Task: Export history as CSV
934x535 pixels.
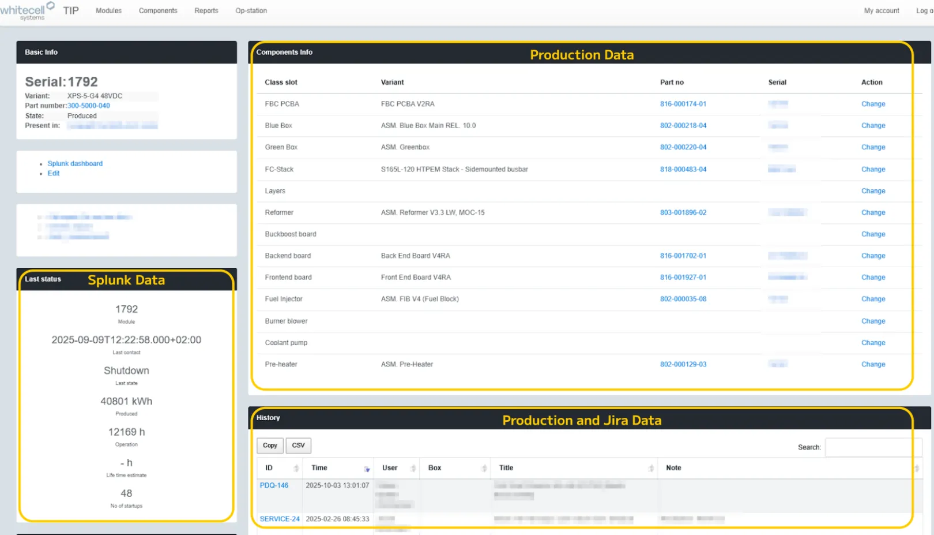Action: point(298,445)
